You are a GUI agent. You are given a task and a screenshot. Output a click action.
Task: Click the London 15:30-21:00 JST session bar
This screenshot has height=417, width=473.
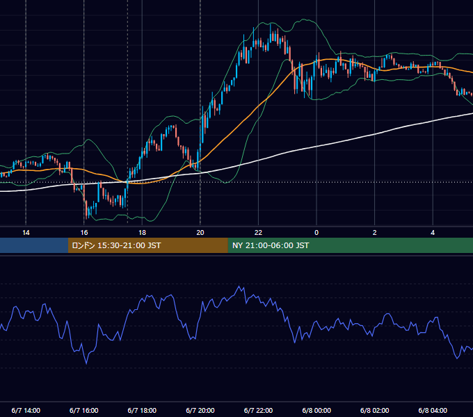click(147, 245)
